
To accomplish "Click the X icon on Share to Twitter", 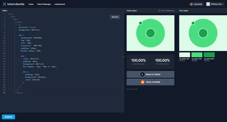I will (142, 74).
